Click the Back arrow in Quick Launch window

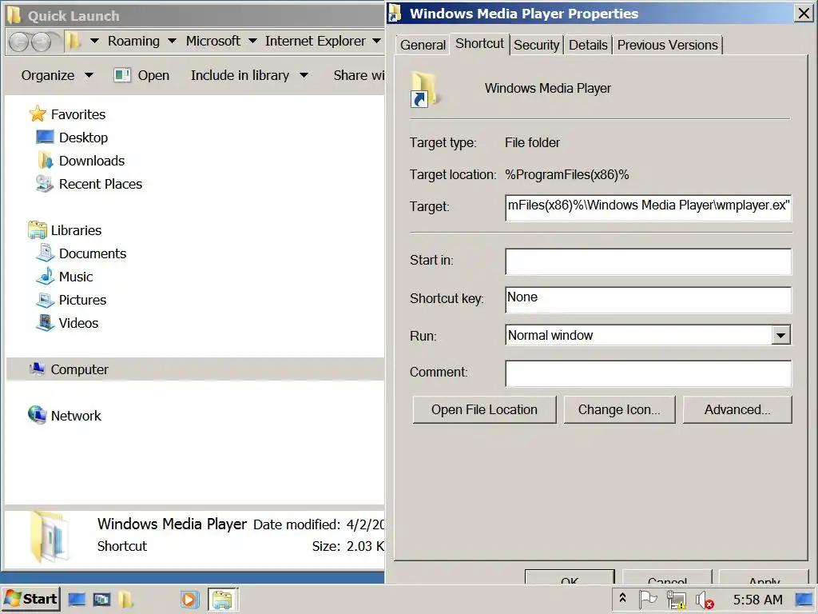19,42
